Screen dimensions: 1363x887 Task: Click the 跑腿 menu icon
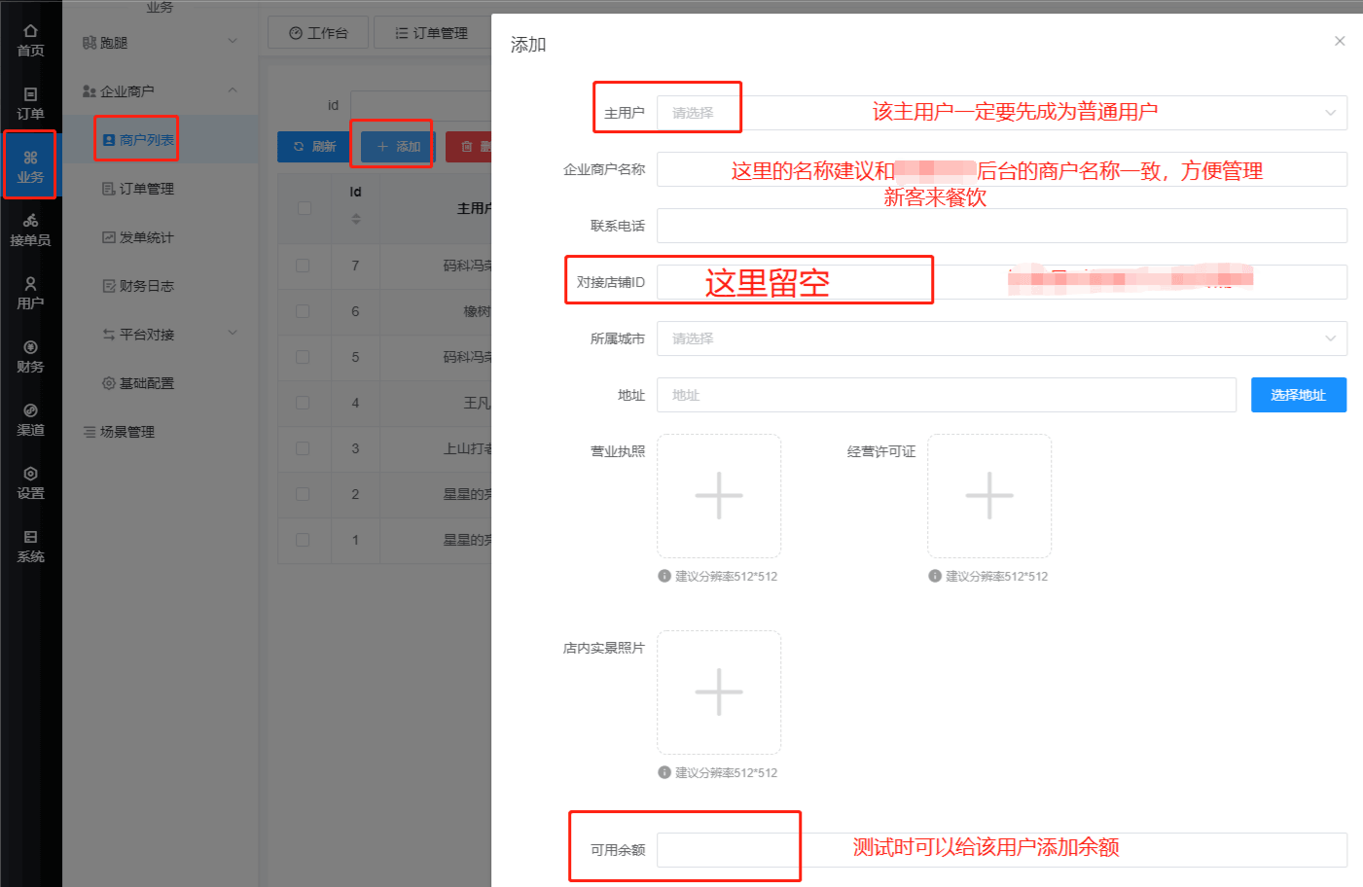(x=90, y=43)
